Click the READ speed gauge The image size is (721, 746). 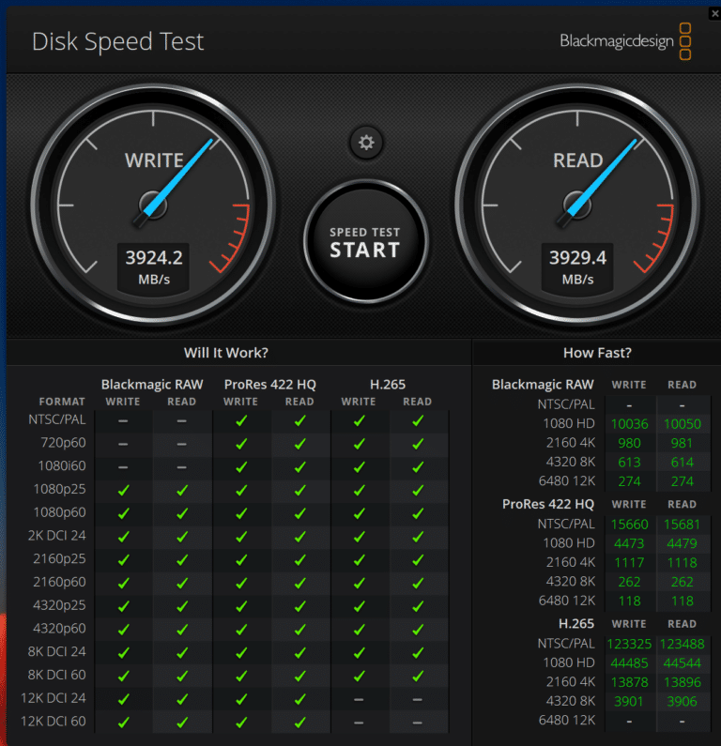[x=576, y=205]
